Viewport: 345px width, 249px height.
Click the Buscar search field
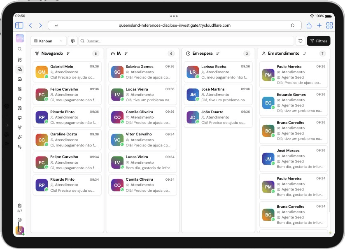pyautogui.click(x=186, y=41)
